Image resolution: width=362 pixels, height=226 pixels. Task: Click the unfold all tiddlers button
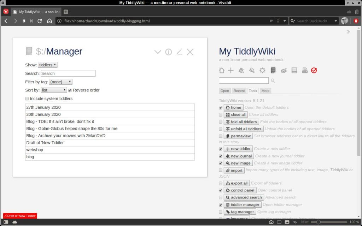[244, 129]
